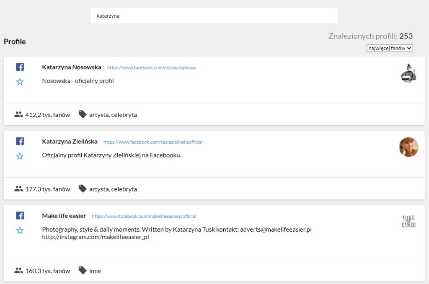Open the Make life easier profile name

(64, 216)
